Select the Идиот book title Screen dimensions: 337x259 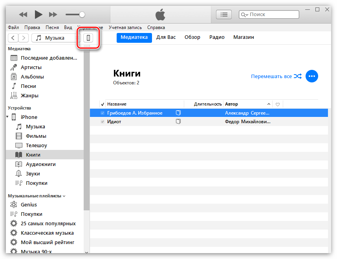coord(114,122)
